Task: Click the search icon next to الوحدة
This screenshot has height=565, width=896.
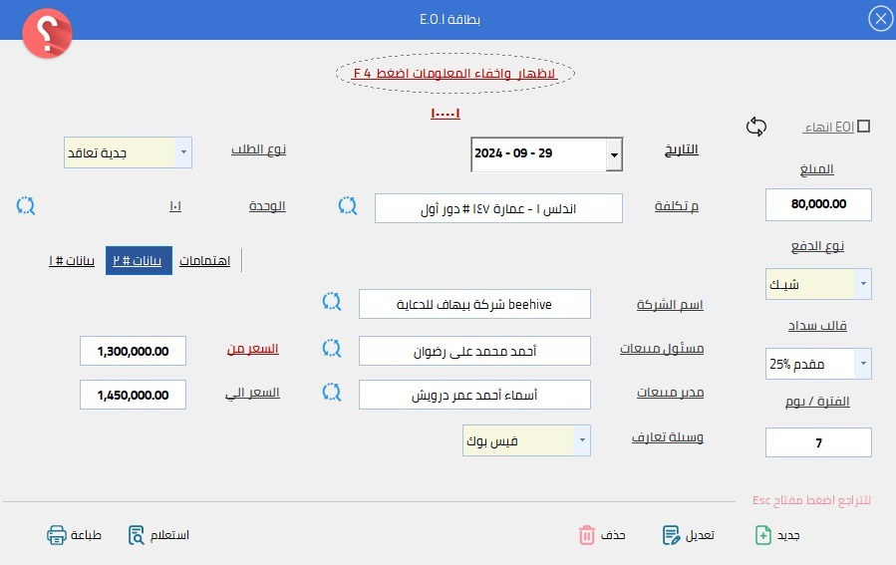Action: [26, 206]
